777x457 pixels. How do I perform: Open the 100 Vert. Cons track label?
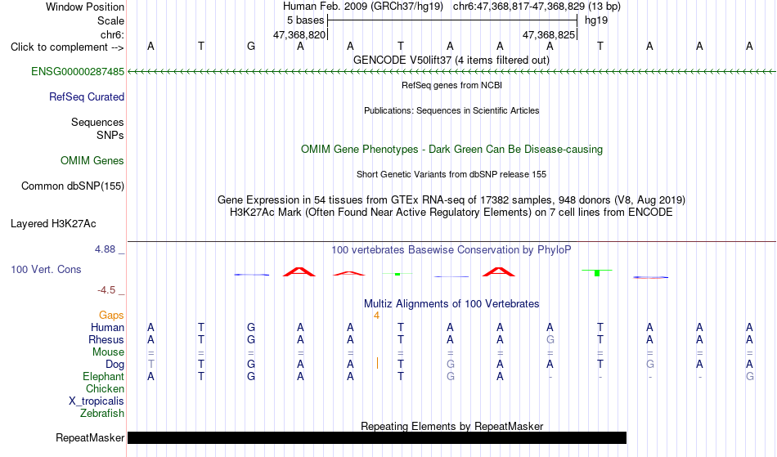[x=46, y=269]
